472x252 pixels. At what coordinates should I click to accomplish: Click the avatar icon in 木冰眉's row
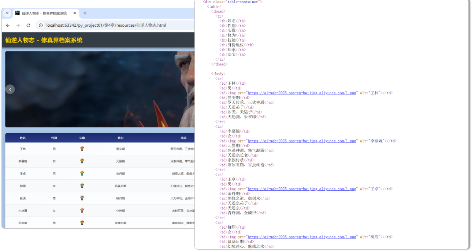[82, 210]
